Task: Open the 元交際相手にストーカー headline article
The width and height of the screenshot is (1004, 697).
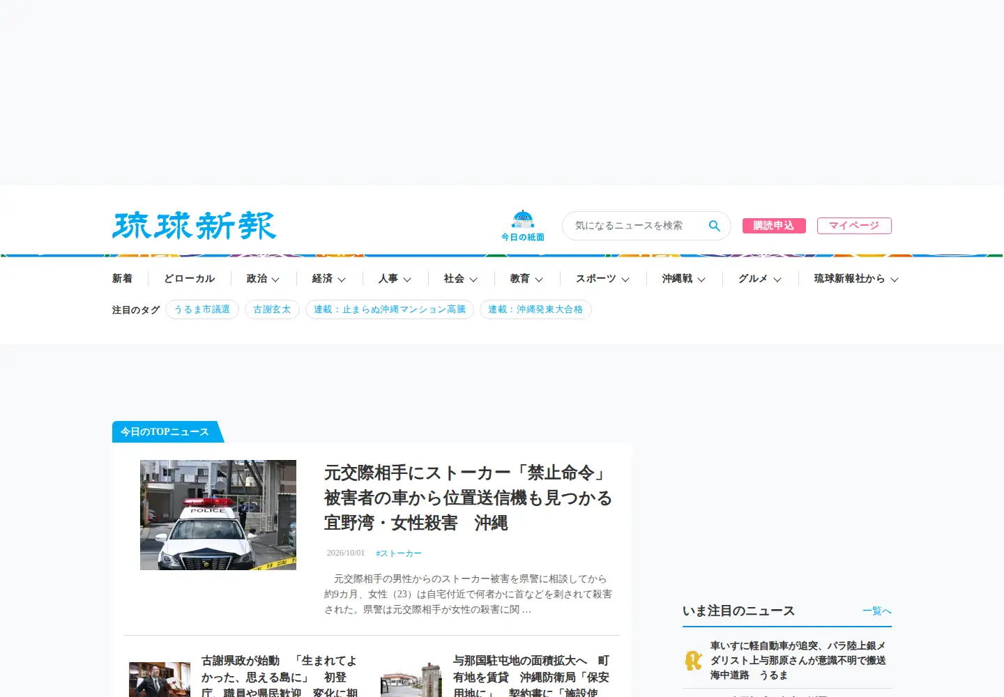Action: pyautogui.click(x=468, y=498)
